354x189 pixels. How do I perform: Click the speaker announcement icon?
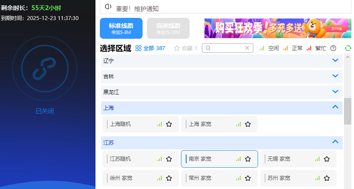[x=108, y=7]
